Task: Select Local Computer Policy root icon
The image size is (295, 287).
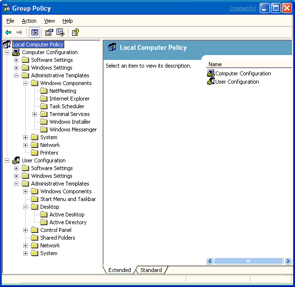Action: click(x=7, y=44)
